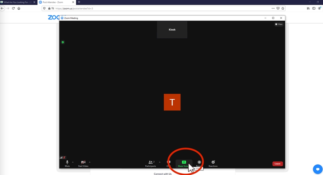Open video options arrow beside Start Video

90,162
